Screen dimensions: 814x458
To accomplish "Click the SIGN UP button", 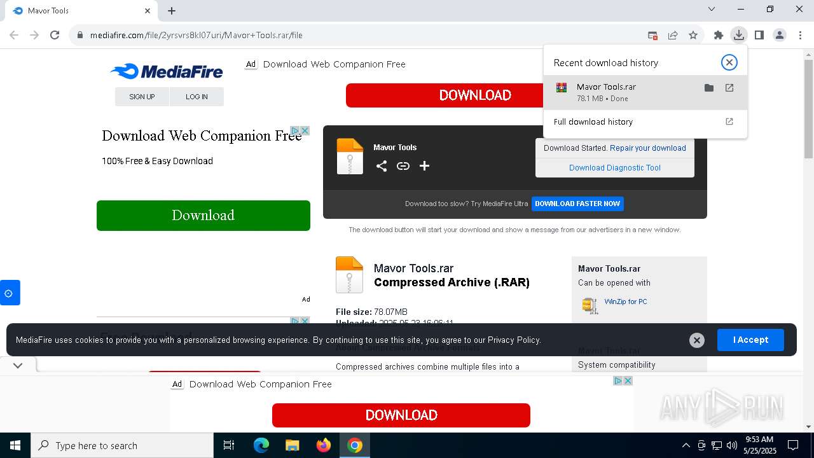I will click(142, 97).
